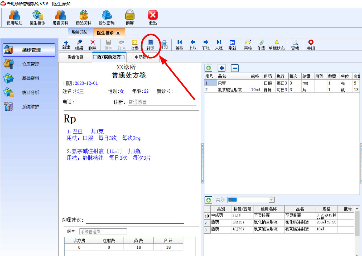Click the 删除 delete tool
This screenshot has width=362, height=256.
pos(92,45)
